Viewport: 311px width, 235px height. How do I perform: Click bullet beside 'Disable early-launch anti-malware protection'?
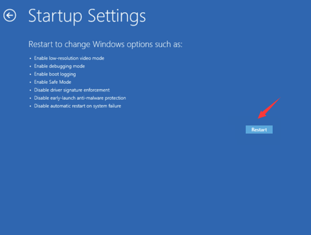pos(30,98)
